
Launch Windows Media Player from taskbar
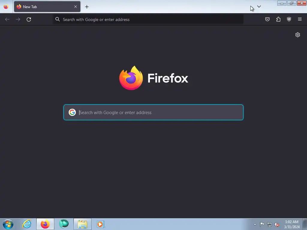click(x=100, y=224)
